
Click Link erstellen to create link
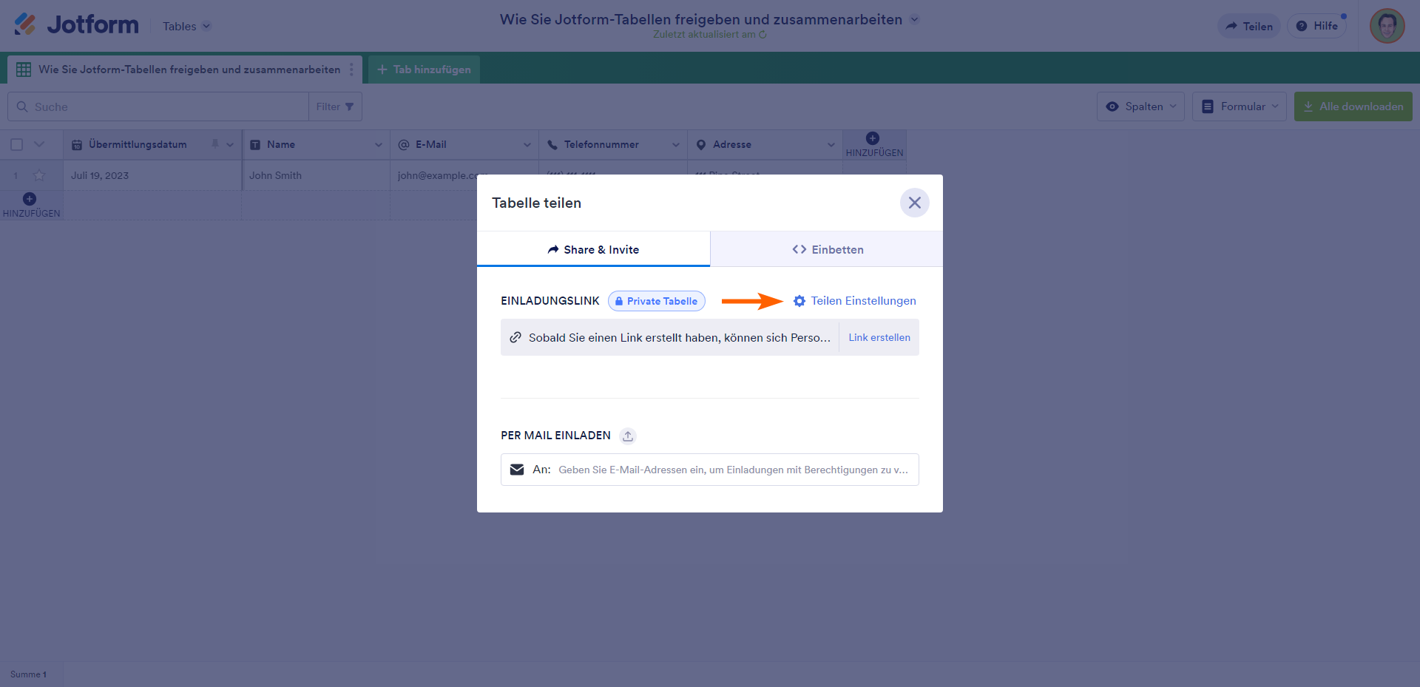[x=879, y=337]
